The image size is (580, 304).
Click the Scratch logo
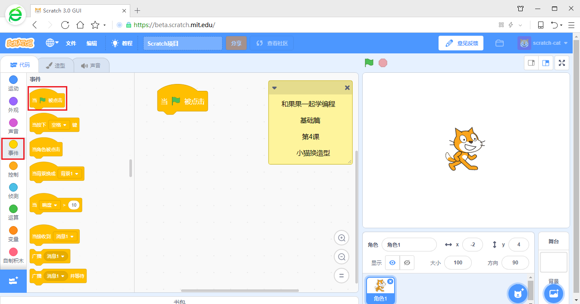pos(20,43)
